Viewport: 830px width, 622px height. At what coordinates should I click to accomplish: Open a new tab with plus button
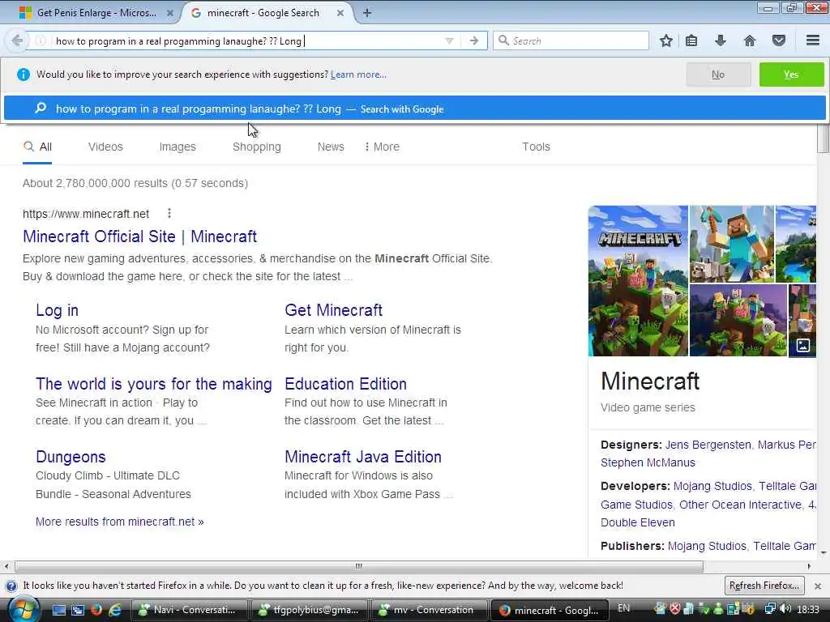[x=367, y=13]
